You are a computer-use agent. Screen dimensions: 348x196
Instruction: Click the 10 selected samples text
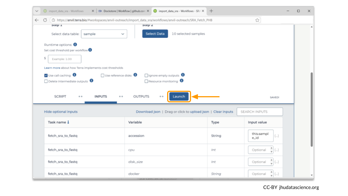tap(188, 34)
